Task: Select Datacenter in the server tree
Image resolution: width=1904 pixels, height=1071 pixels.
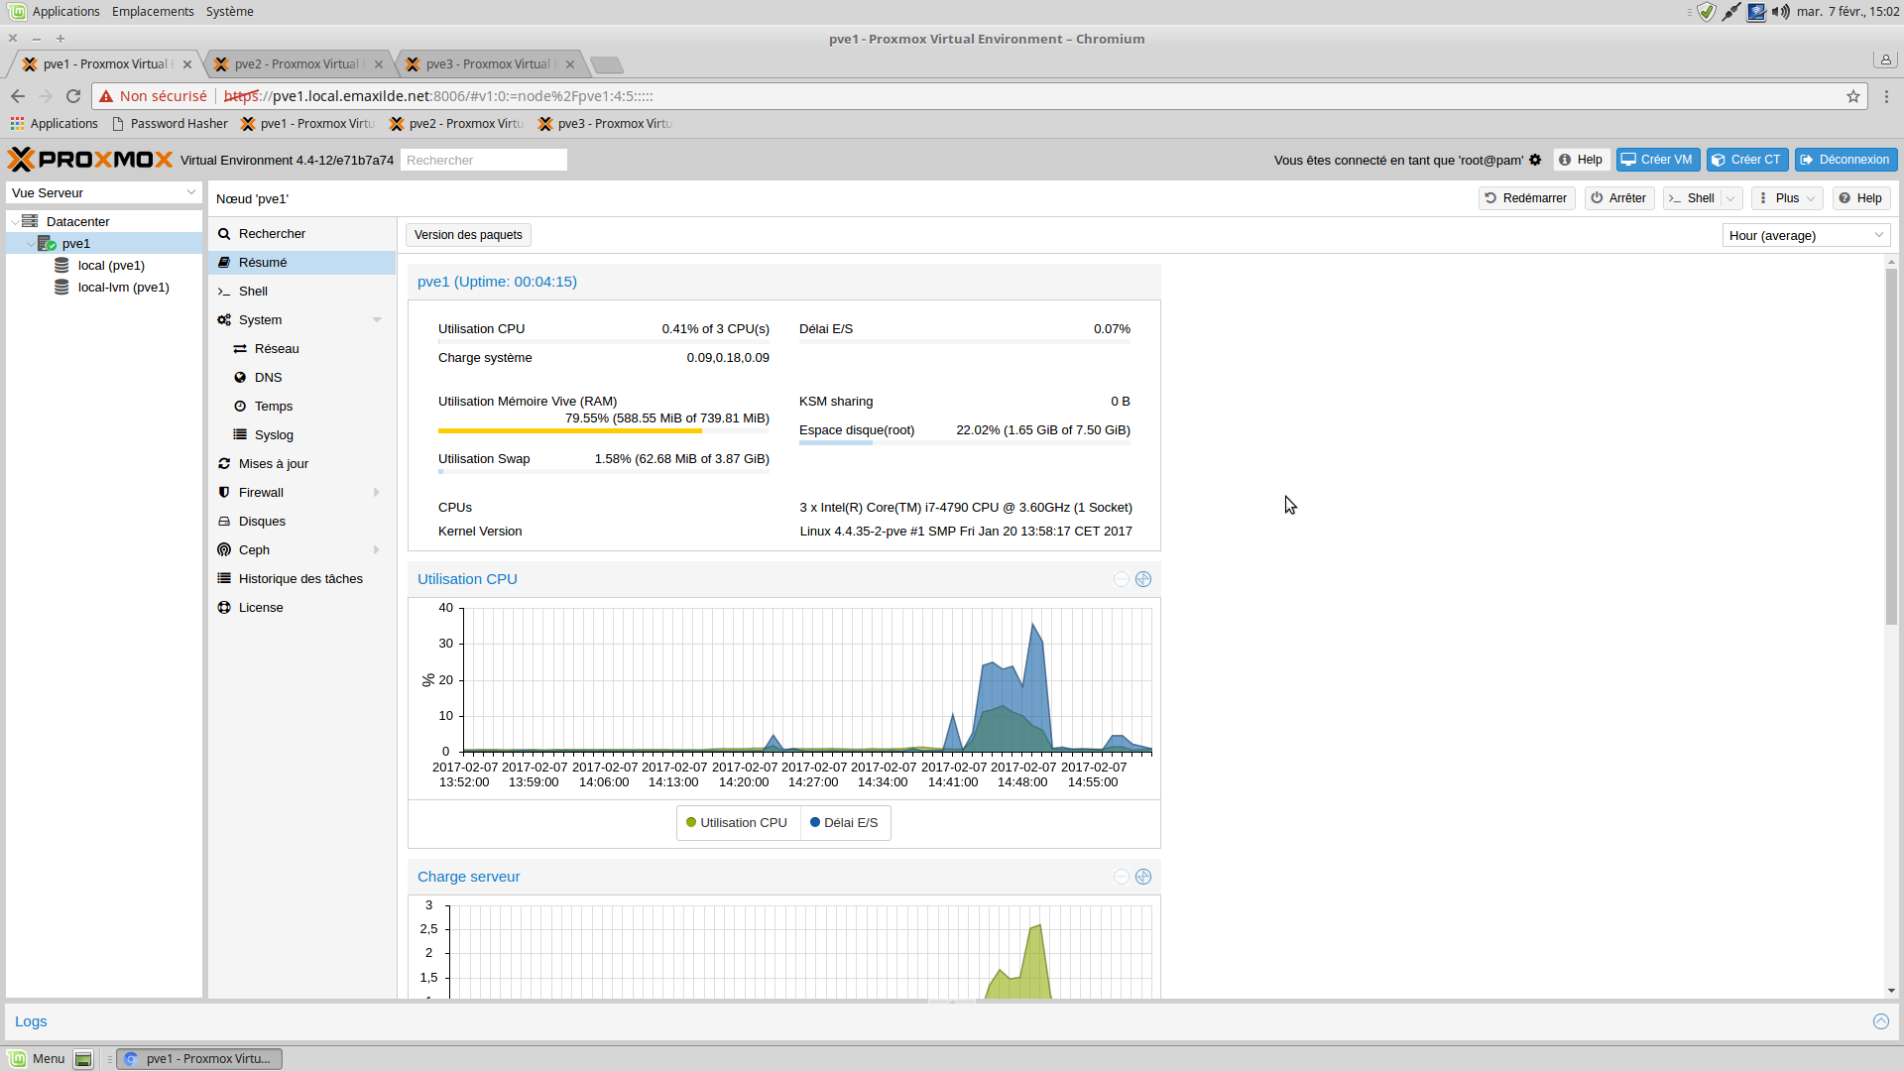Action: coord(77,221)
